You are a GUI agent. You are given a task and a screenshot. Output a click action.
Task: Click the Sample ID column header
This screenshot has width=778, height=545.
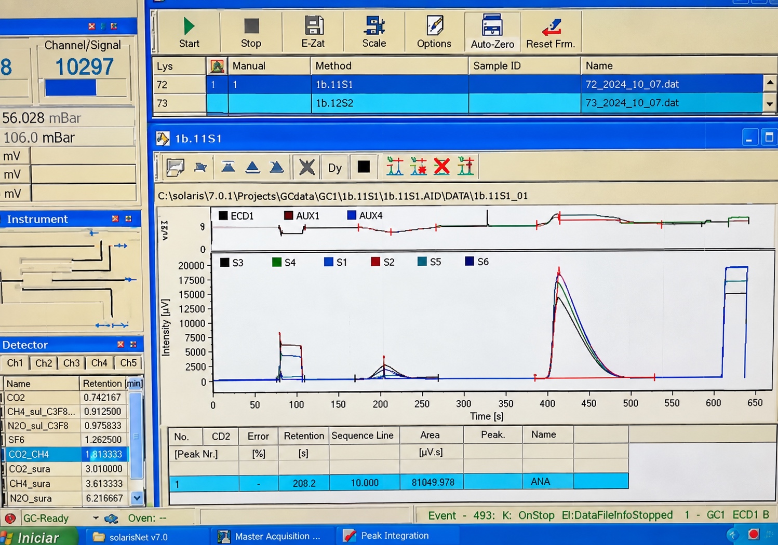(525, 66)
